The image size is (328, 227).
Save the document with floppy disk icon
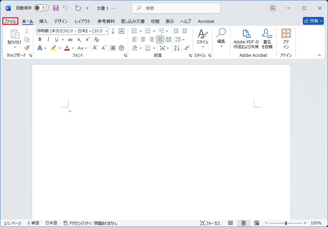pos(56,8)
